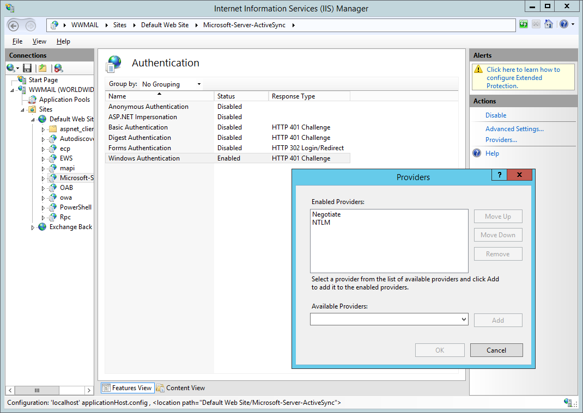Click the Create New Connection globe icon
The image size is (583, 413).
tap(11, 68)
